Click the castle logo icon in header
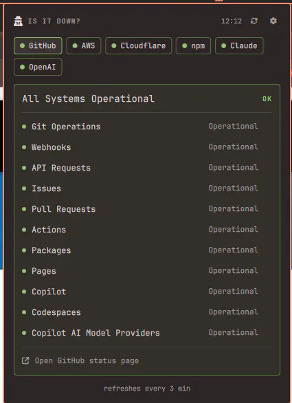Screen dimensions: 292x403 [19, 21]
